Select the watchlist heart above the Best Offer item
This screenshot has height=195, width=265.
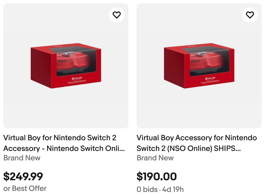pos(117,15)
